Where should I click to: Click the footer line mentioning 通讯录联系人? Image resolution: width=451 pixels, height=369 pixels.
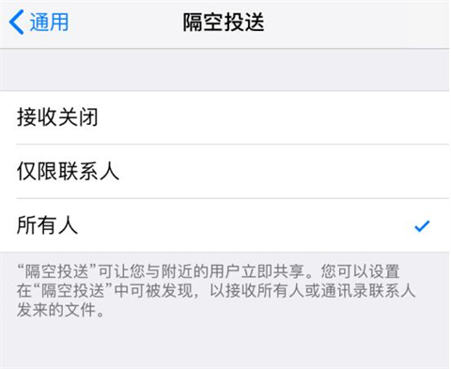[216, 291]
